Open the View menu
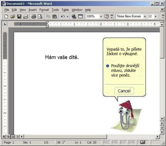The image size is (166, 146). click(x=23, y=10)
